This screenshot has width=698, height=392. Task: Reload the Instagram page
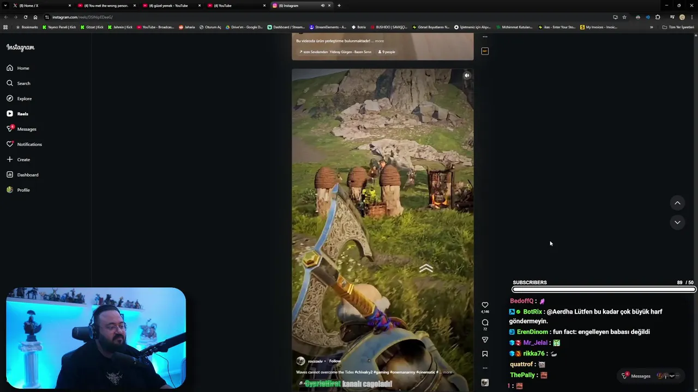(25, 17)
